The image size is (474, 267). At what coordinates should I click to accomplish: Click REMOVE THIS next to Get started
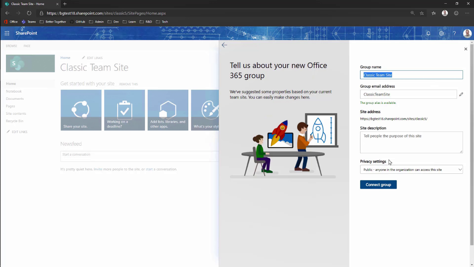click(128, 84)
